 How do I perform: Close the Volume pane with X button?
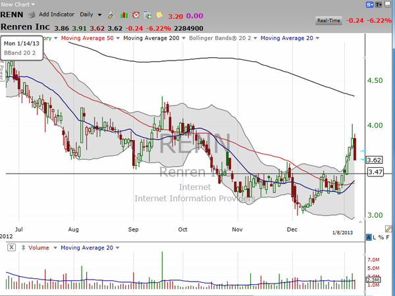[x=11, y=247]
